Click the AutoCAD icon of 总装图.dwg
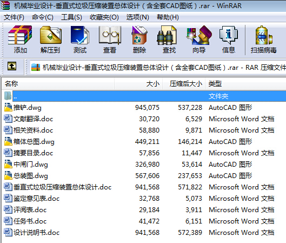This screenshot has height=243, width=286. [8, 175]
